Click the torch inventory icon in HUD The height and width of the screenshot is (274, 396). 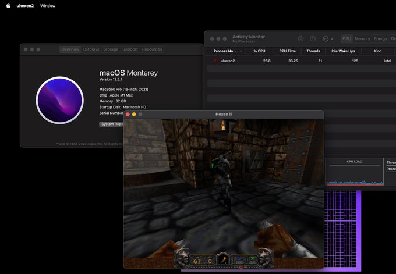point(223,259)
